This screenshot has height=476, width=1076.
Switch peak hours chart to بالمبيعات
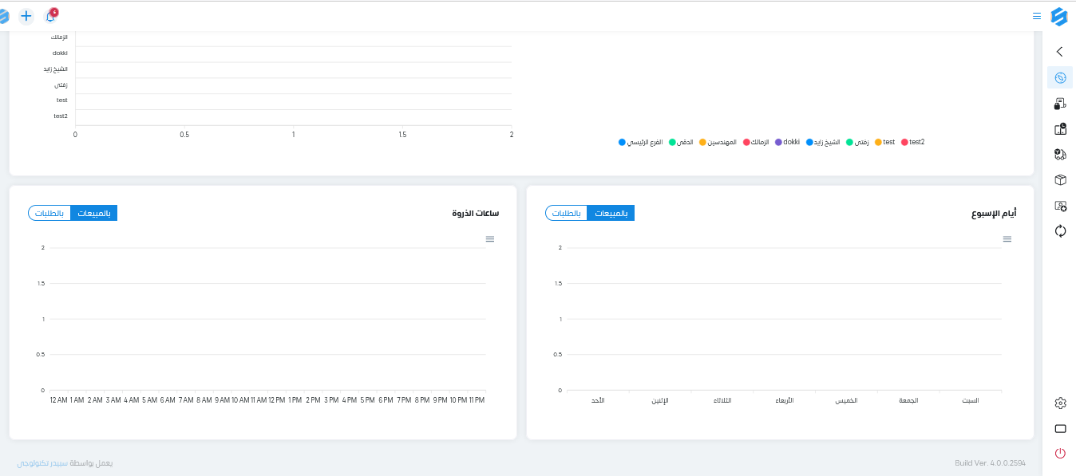coord(94,213)
